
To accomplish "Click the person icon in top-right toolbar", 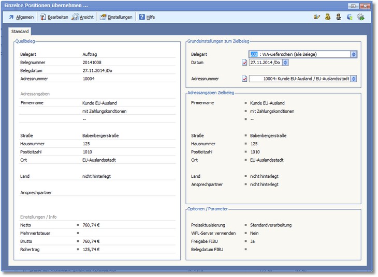I will (x=339, y=17).
